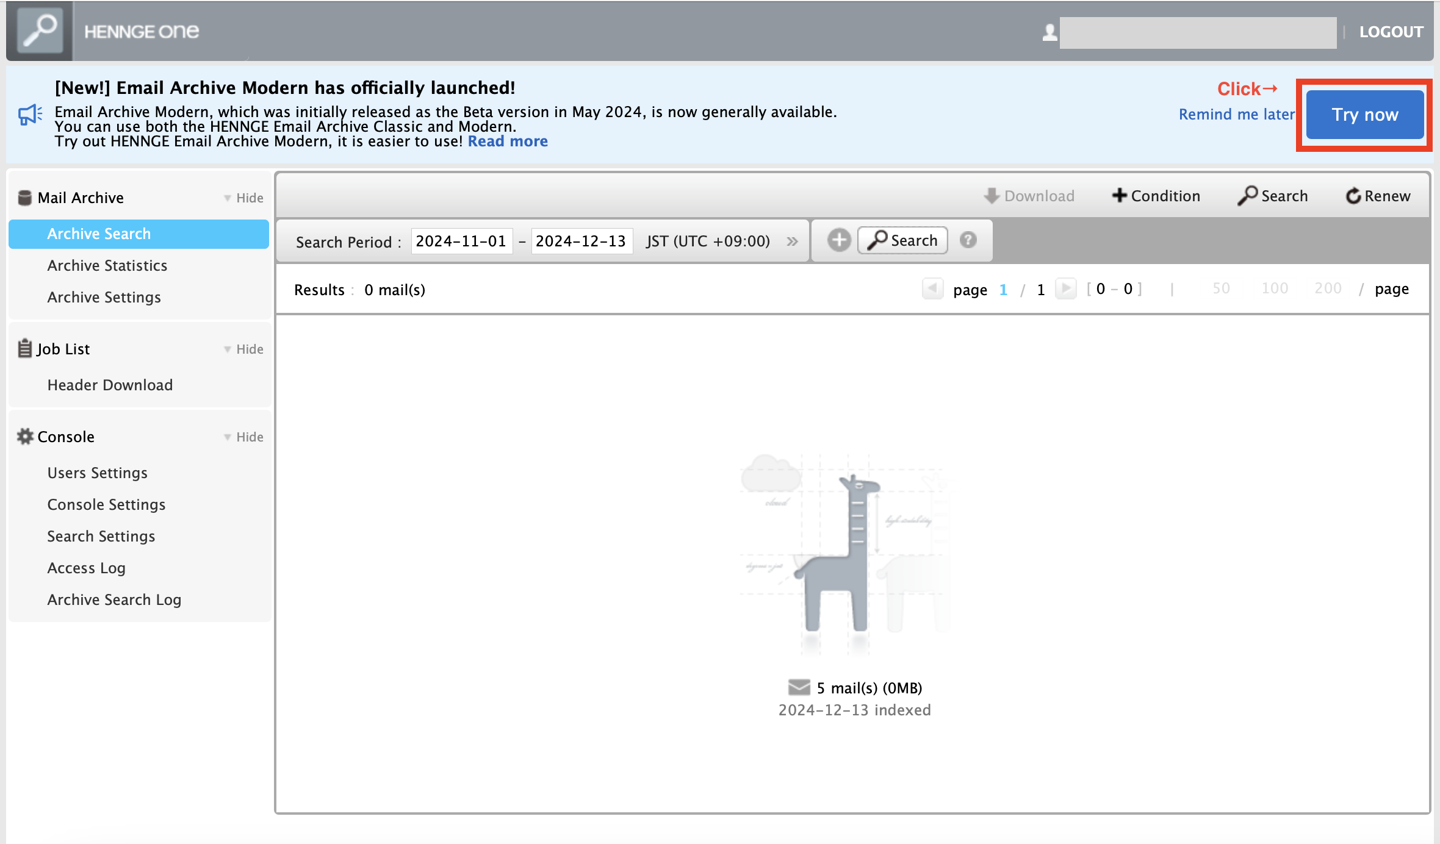The height and width of the screenshot is (844, 1440).
Task: Collapse the Job List section with Hide
Action: 243,349
